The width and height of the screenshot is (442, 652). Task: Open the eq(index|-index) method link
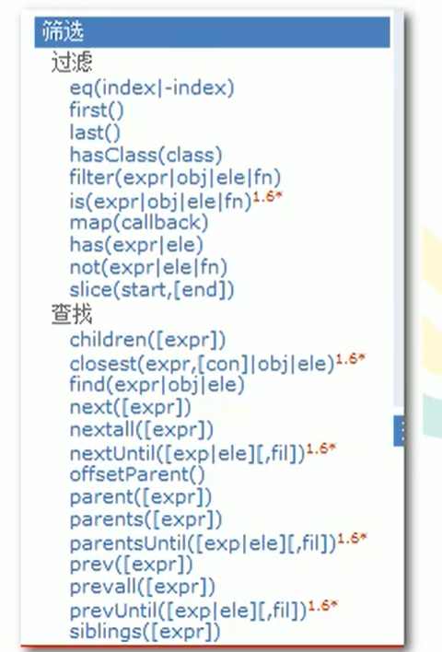pyautogui.click(x=152, y=88)
